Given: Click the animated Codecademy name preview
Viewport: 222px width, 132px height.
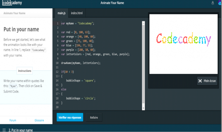Looking at the screenshot, I should [184, 39].
